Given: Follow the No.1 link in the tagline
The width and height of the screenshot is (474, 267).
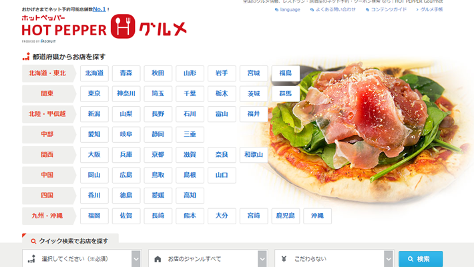Looking at the screenshot, I should pos(99,9).
